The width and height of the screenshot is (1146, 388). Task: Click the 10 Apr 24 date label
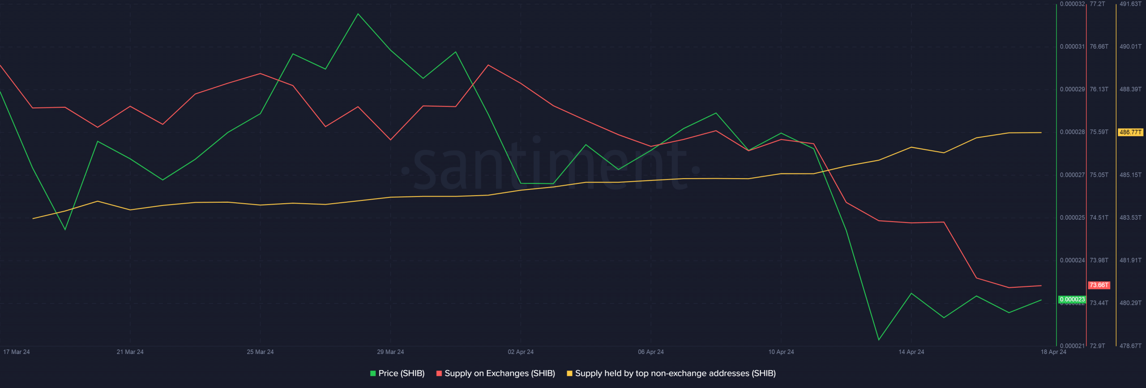click(781, 352)
